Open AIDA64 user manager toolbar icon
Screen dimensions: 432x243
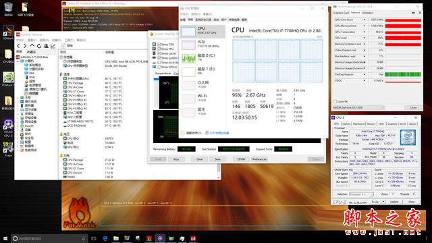(46, 46)
